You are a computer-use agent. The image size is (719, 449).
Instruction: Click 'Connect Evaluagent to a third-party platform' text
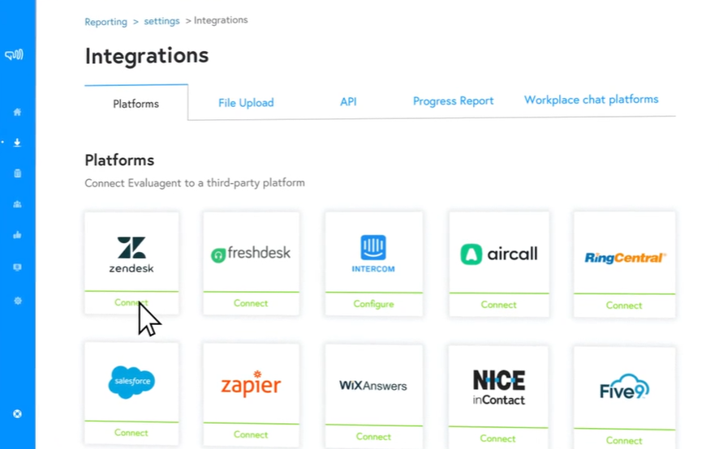click(x=195, y=183)
